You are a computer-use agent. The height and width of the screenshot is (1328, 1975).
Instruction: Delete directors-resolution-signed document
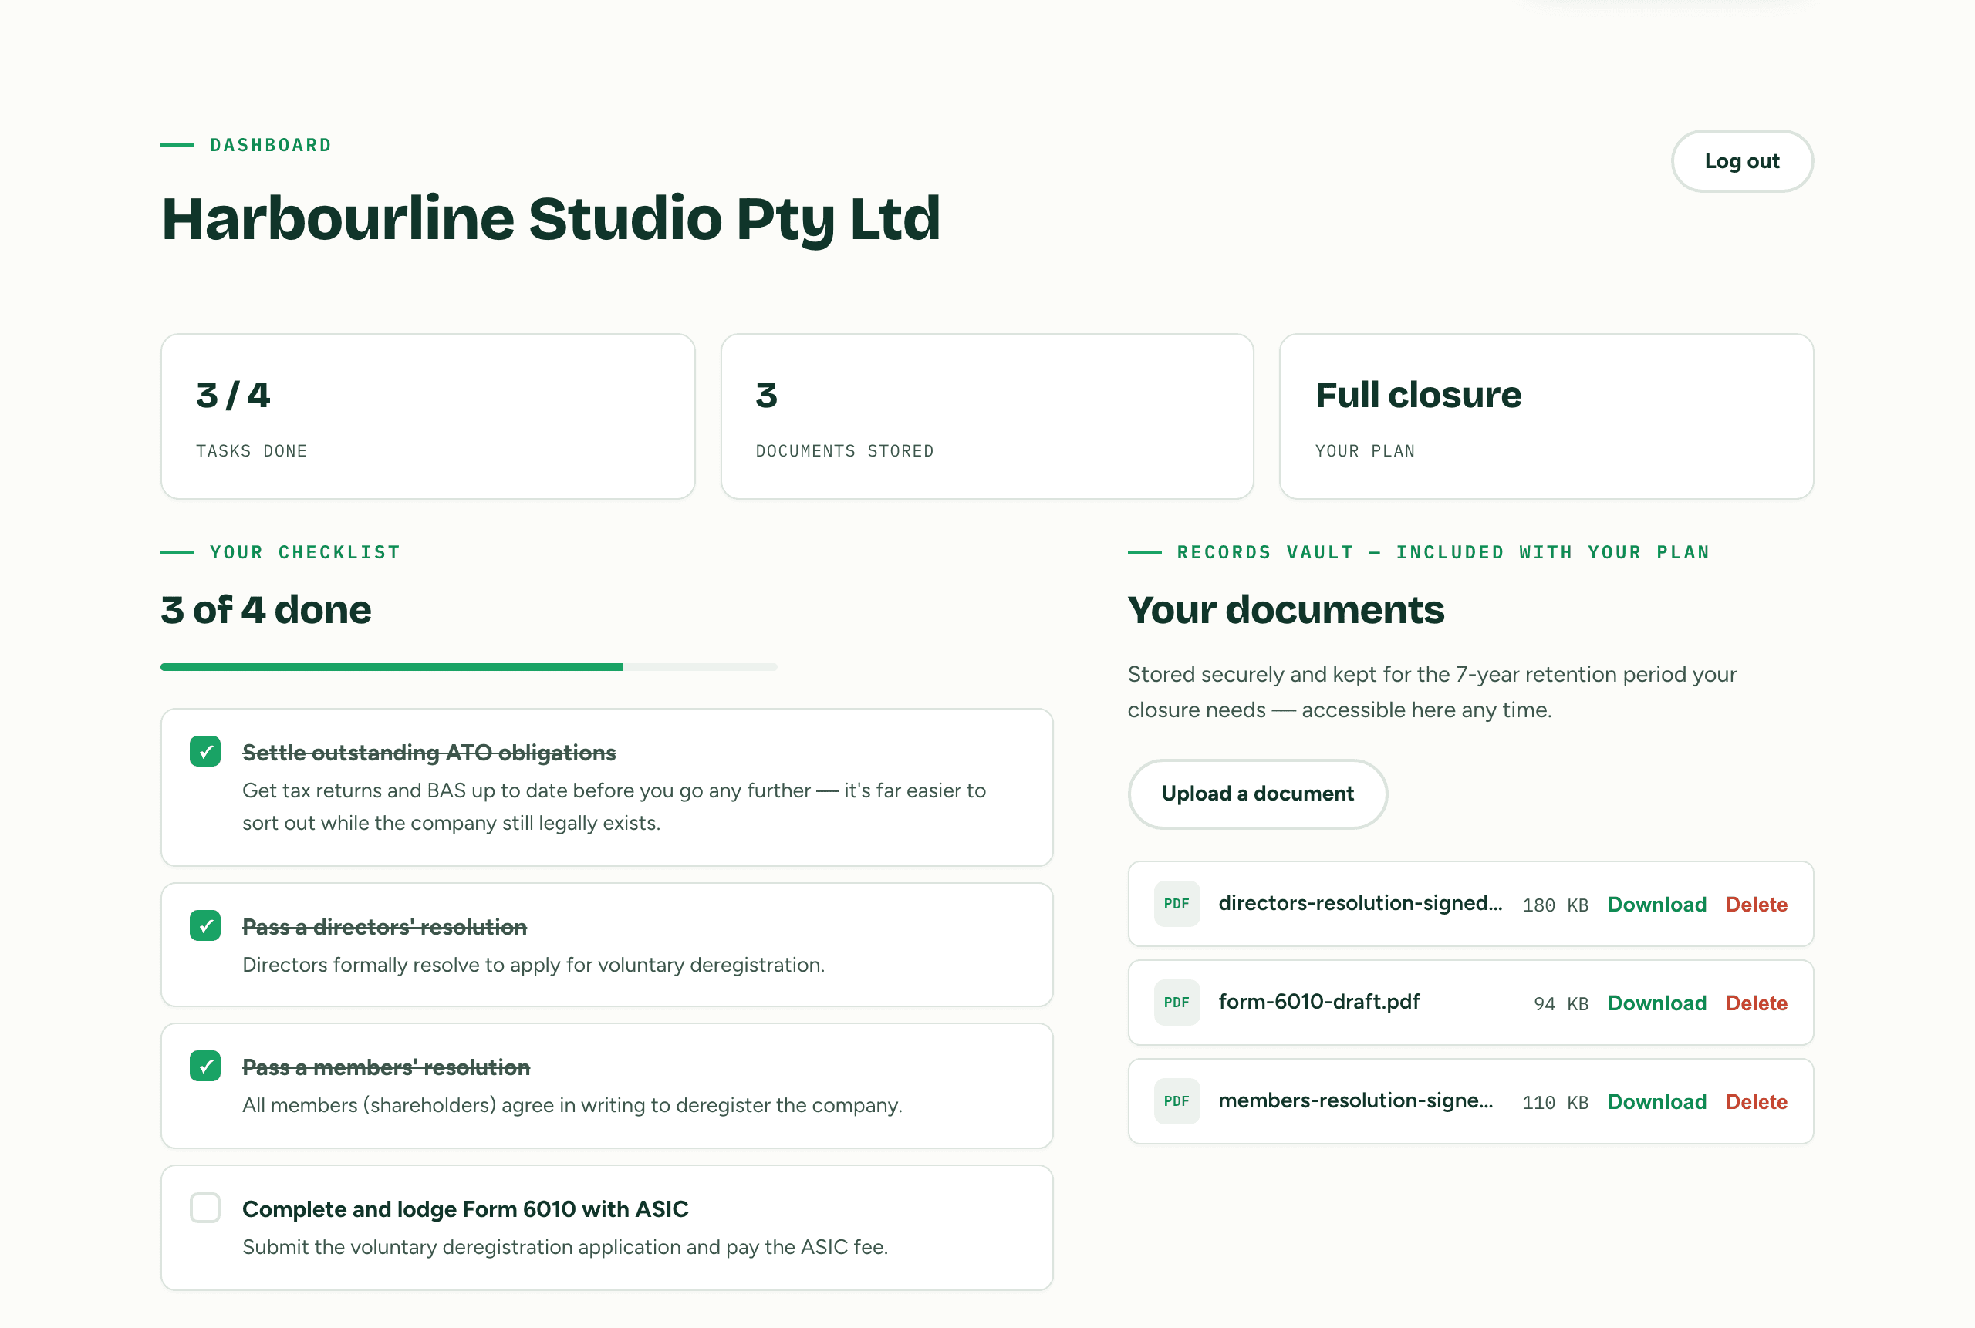1757,905
